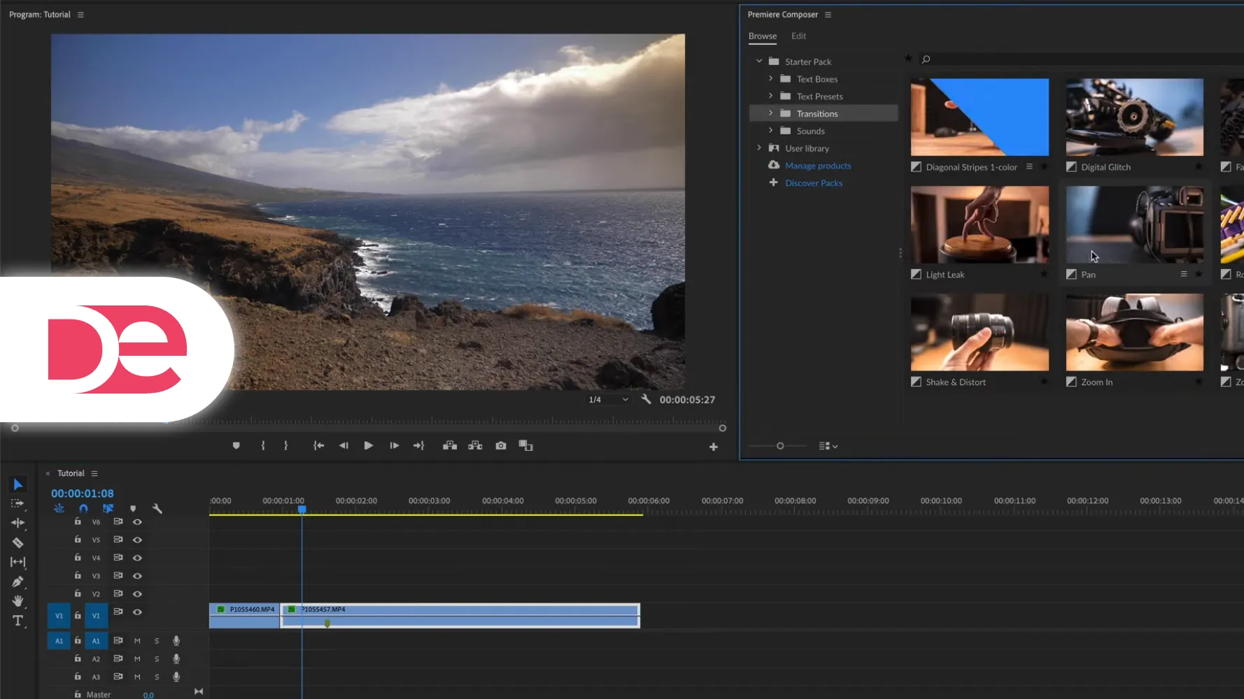1244x699 pixels.
Task: Click the Export Frame camera icon
Action: [501, 446]
